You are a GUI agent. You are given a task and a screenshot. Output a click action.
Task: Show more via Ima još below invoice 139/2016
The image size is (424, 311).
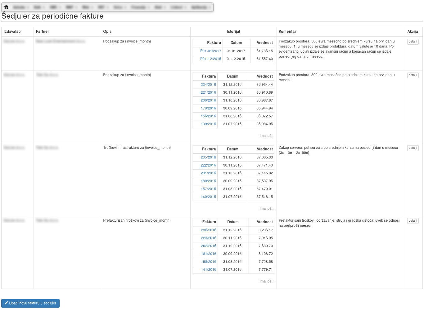pyautogui.click(x=267, y=136)
